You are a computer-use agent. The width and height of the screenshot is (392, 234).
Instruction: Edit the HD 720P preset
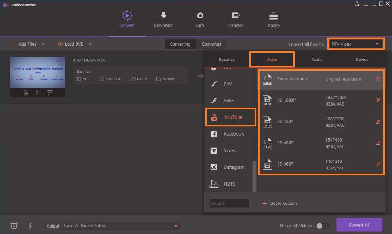[x=378, y=121]
